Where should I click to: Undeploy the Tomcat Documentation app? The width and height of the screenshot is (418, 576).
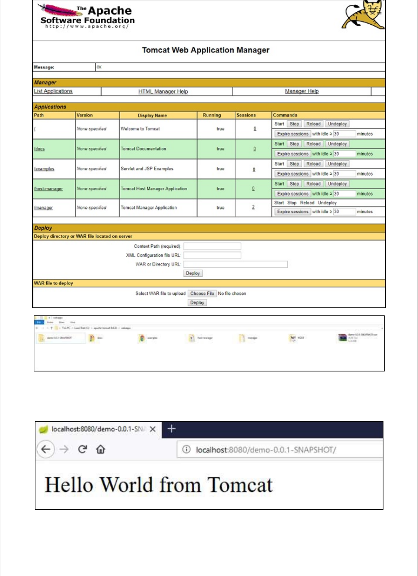pos(337,144)
